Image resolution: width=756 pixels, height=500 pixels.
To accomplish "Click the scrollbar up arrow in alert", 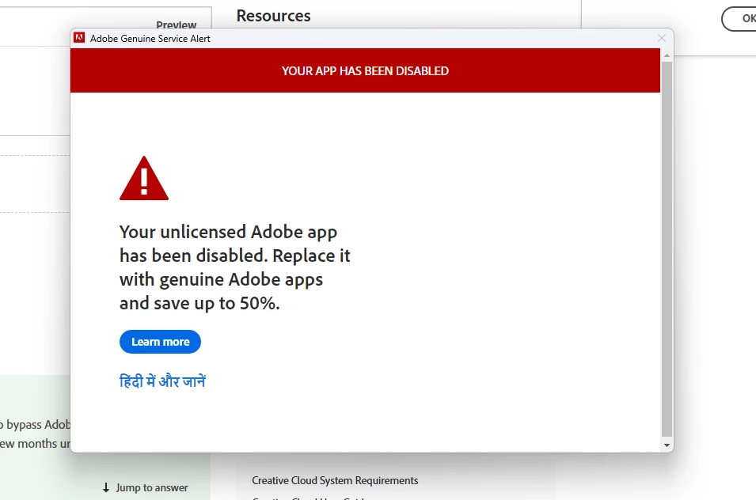I will [667, 55].
